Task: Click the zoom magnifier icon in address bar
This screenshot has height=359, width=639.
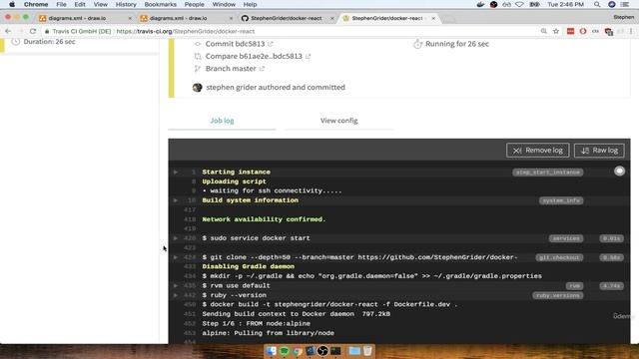Action: (543, 31)
